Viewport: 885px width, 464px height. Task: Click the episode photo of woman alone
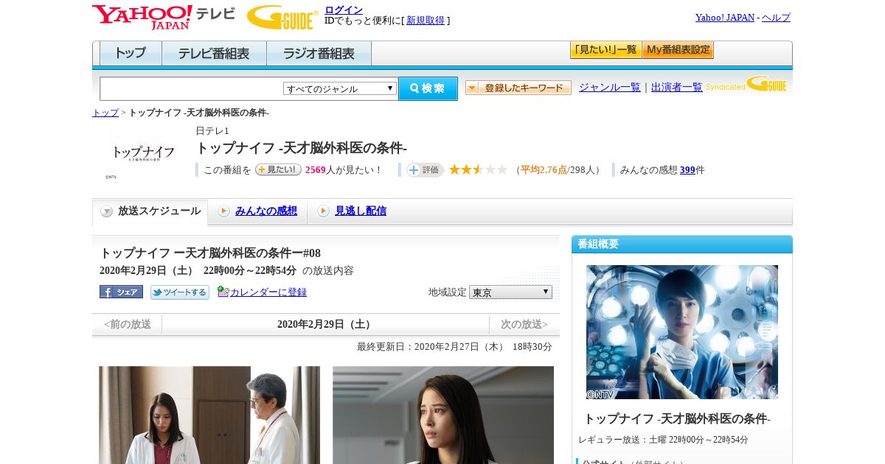(443, 415)
